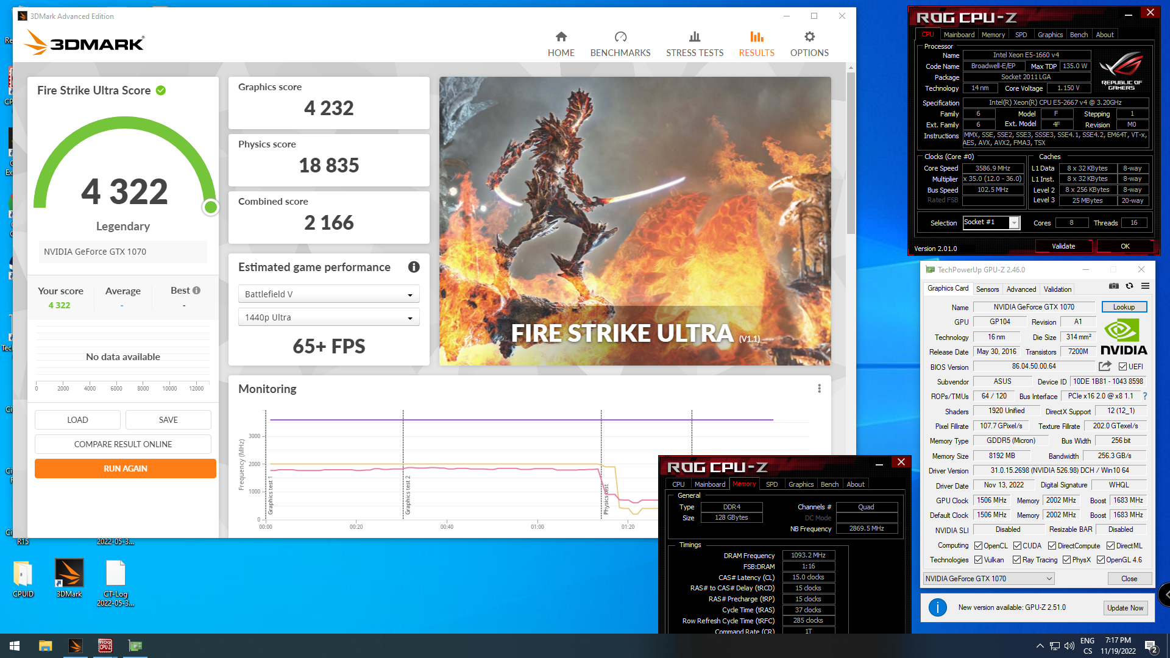Viewport: 1170px width, 658px height.
Task: Click the 3DMark logo
Action: point(83,43)
